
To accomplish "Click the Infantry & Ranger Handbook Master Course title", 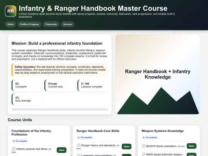I will click(93, 8).
